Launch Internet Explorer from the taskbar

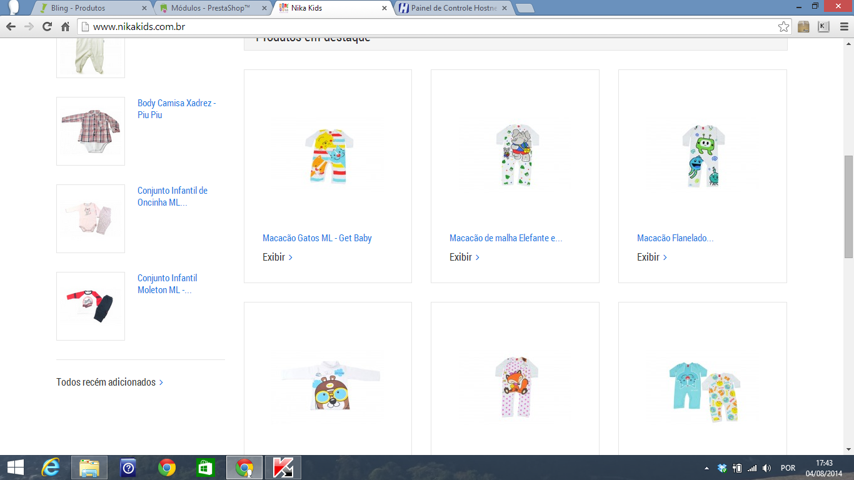[x=51, y=467]
